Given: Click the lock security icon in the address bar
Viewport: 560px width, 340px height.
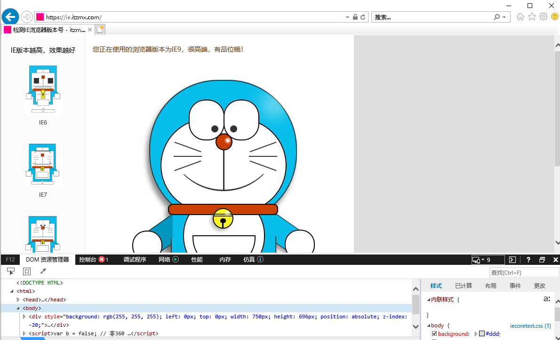Looking at the screenshot, I should (355, 17).
